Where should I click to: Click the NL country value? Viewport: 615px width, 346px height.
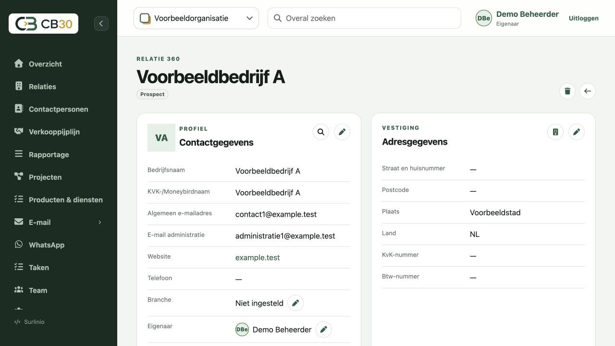[475, 234]
